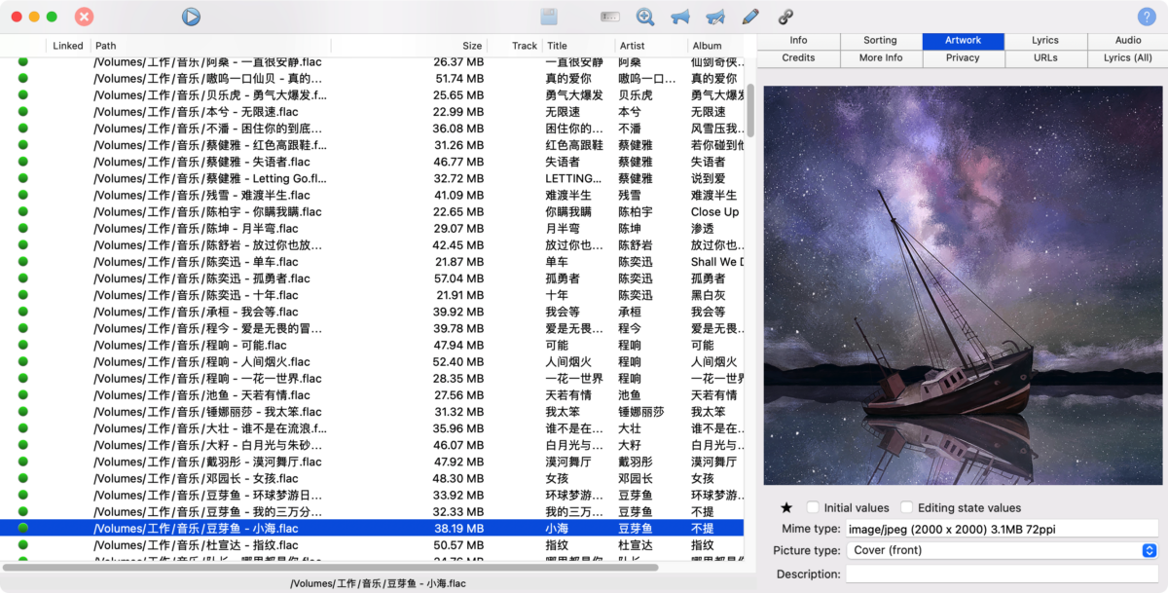Click the artist cell 贝乐虎
Screen dimensions: 1168x593
pos(636,95)
